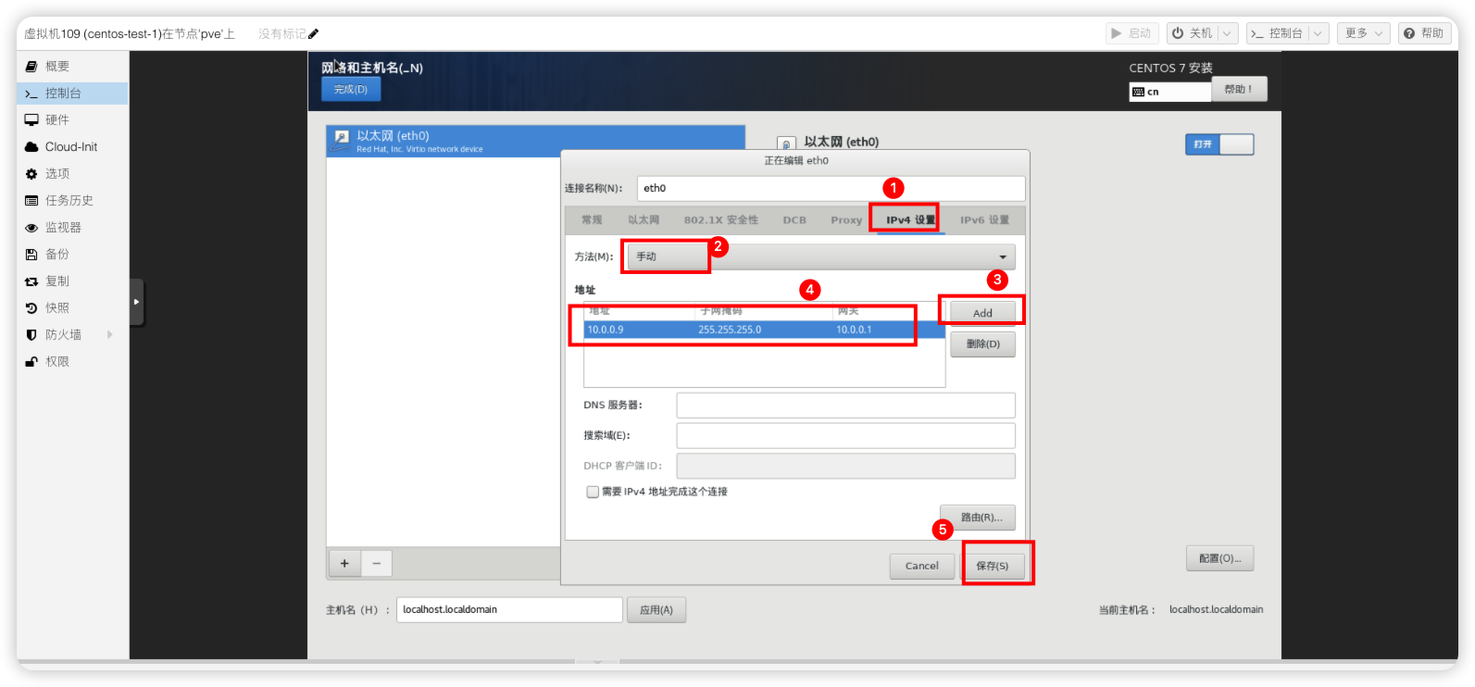Click the 搜索域 search domain field
This screenshot has height=687, width=1475.
(x=845, y=436)
